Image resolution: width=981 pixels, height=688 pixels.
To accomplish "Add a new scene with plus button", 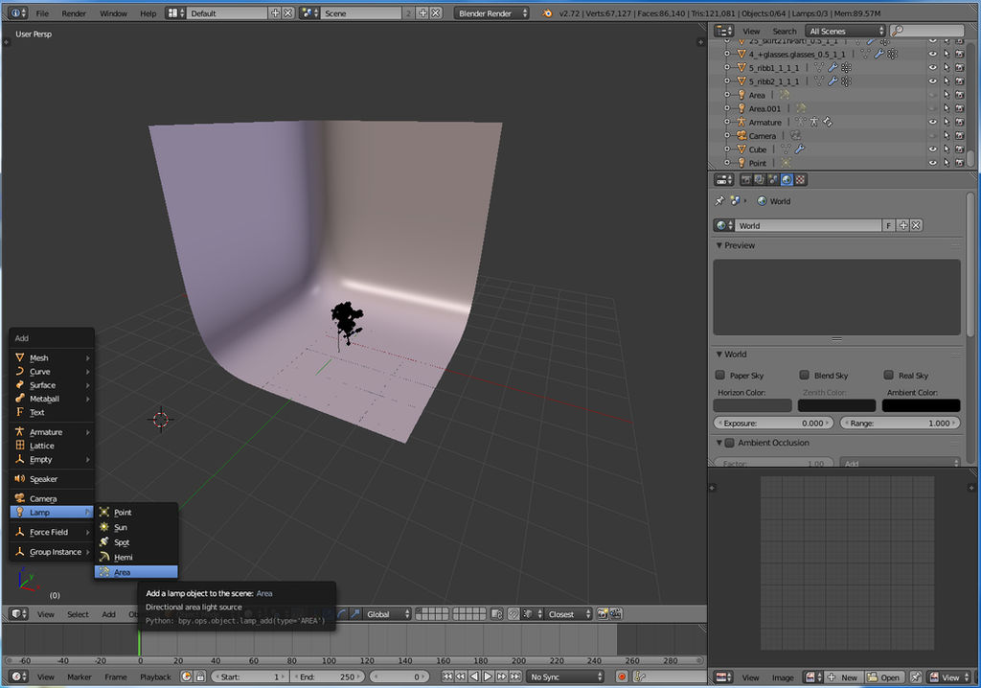I will click(422, 13).
